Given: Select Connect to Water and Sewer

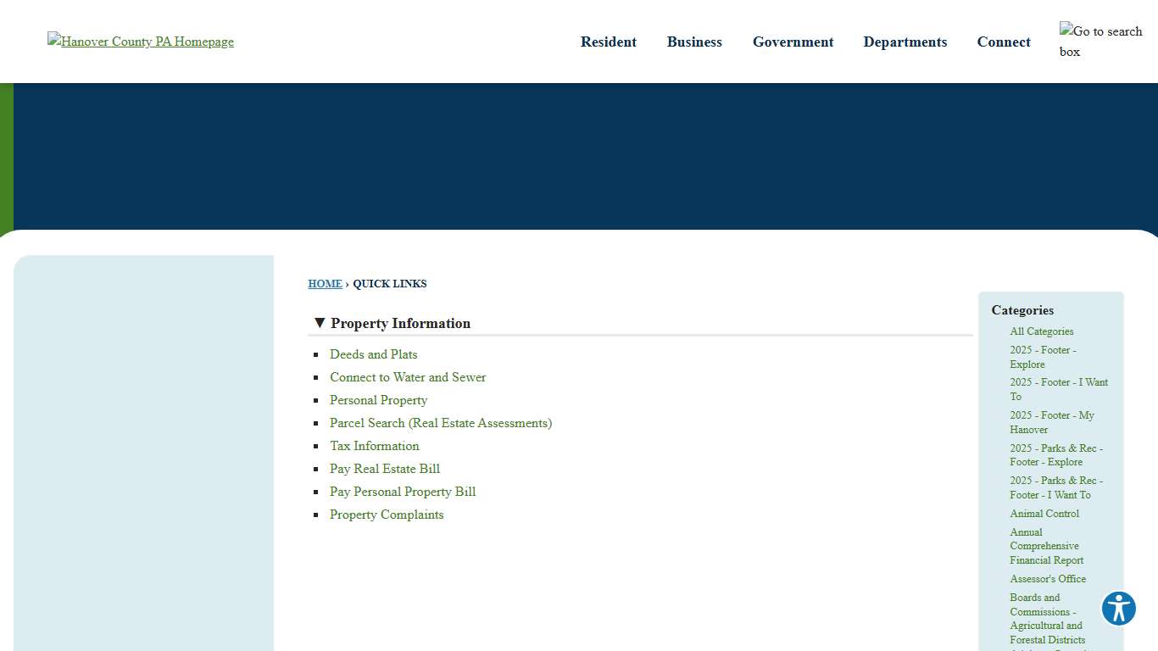Looking at the screenshot, I should point(408,377).
